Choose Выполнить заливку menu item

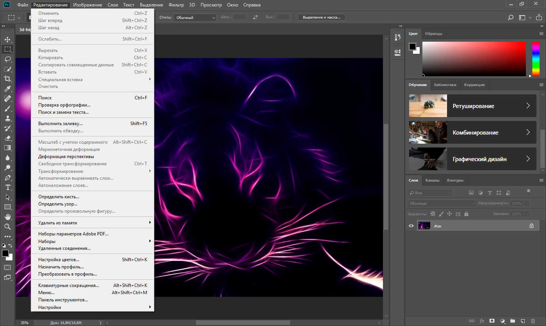(93, 123)
